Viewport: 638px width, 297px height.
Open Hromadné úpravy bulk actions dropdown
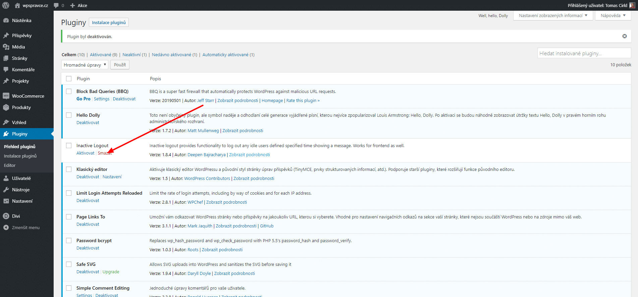pos(85,65)
